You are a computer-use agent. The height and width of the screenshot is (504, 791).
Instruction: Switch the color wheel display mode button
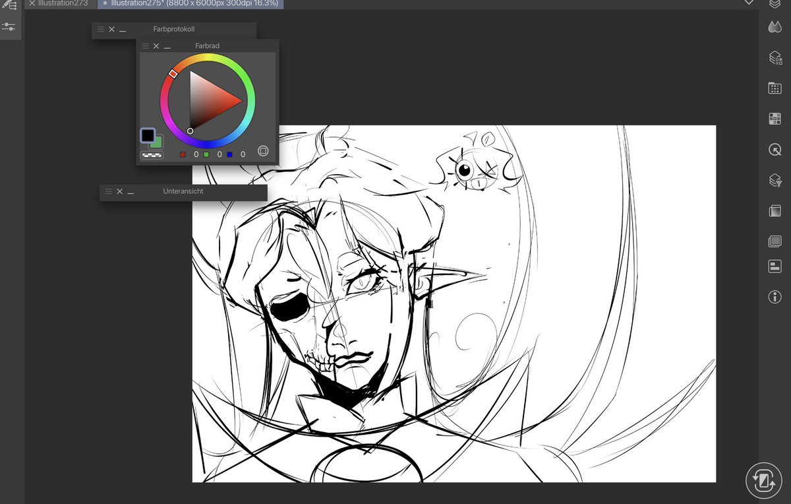tap(263, 150)
